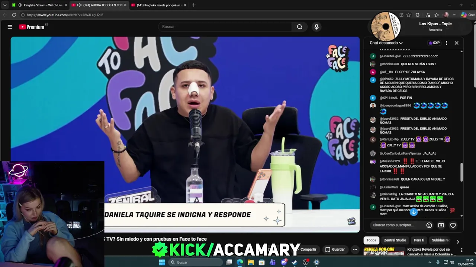Go to YouTube Premium home logo
Screen dimensions: 476x267
coord(32,27)
